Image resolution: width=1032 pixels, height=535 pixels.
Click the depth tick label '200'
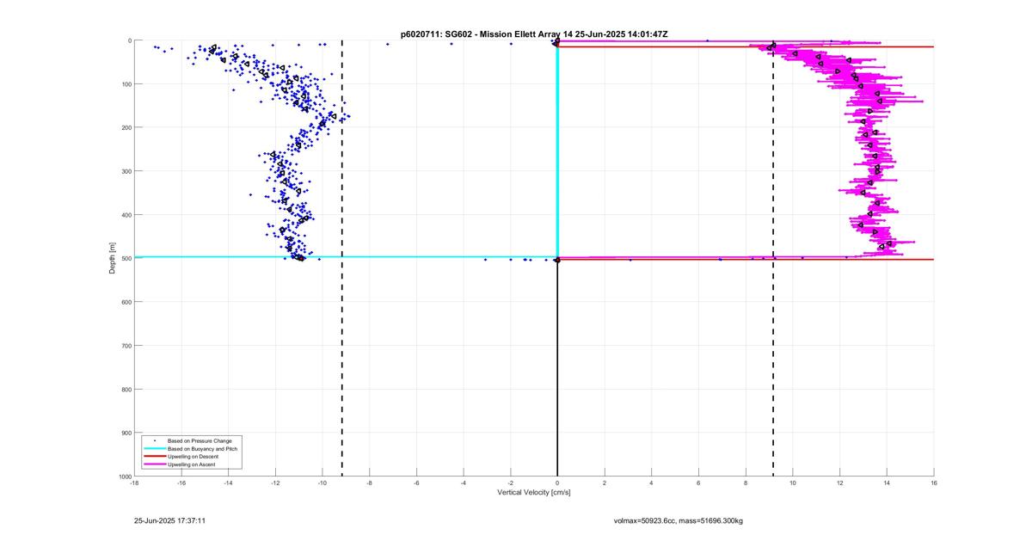(x=126, y=127)
